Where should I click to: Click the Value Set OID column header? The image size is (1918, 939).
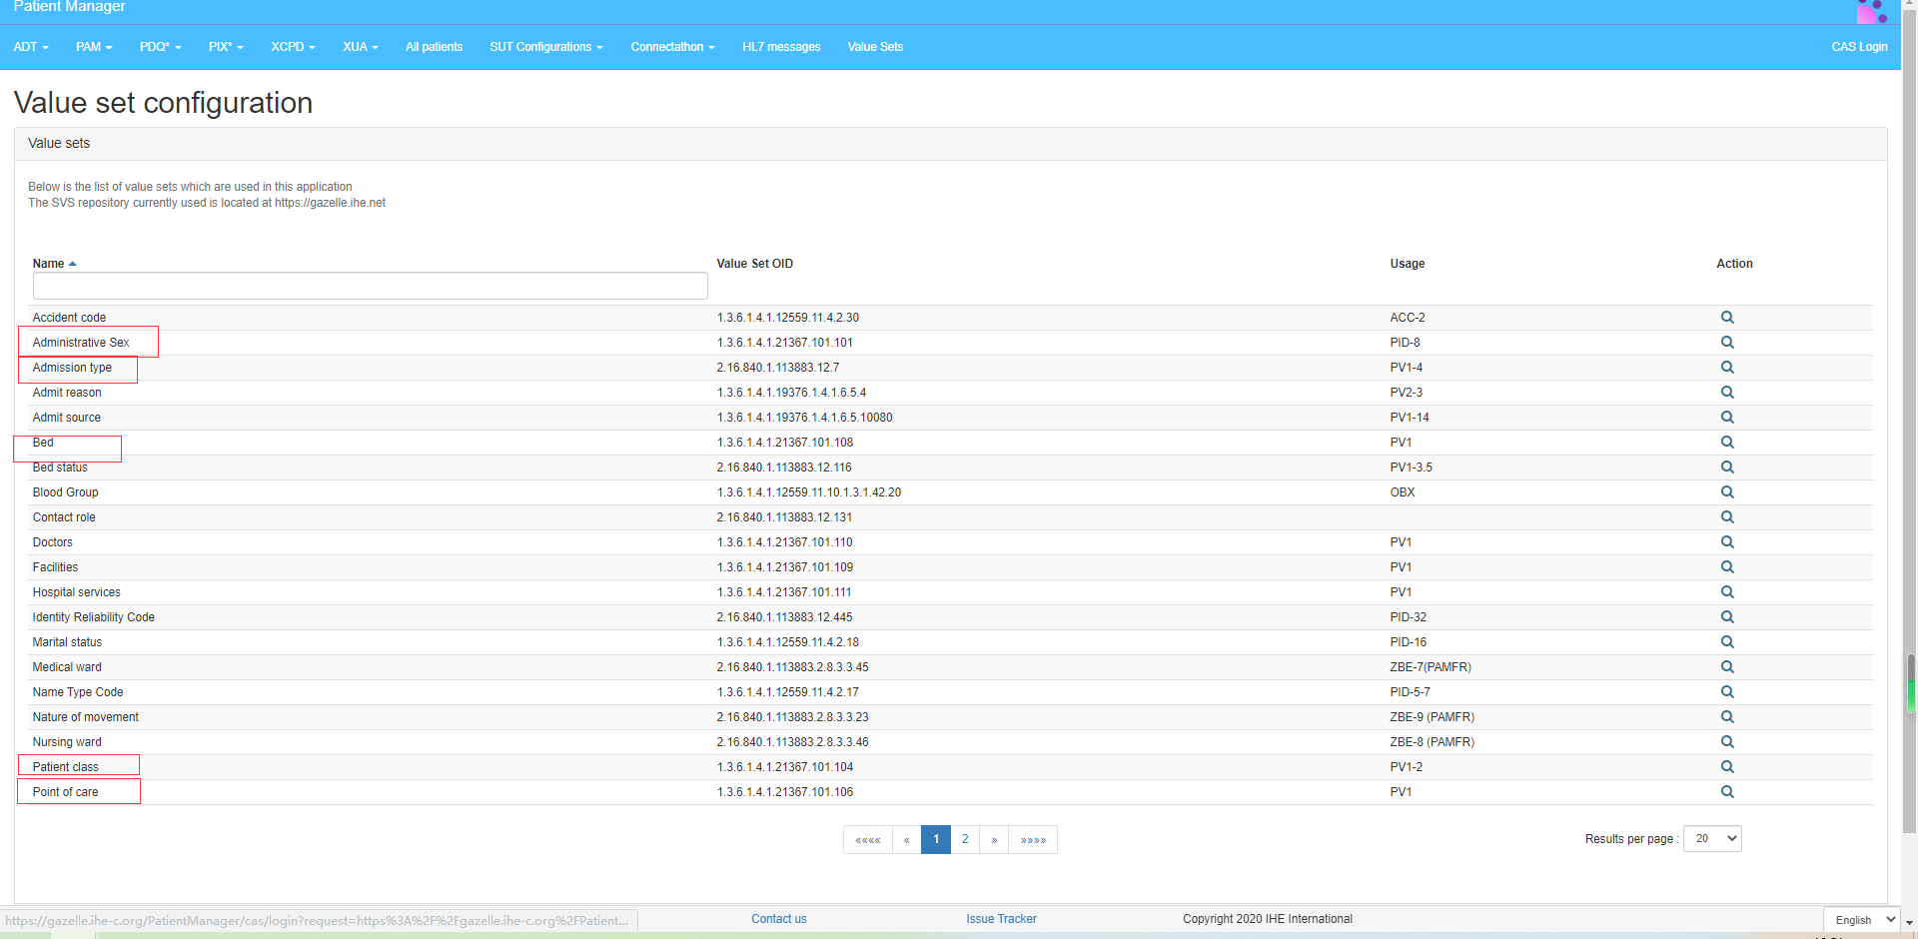click(x=754, y=264)
